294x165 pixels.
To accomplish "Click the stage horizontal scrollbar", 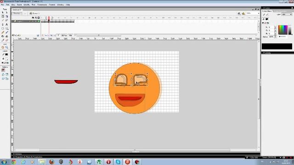I will 135,150.
